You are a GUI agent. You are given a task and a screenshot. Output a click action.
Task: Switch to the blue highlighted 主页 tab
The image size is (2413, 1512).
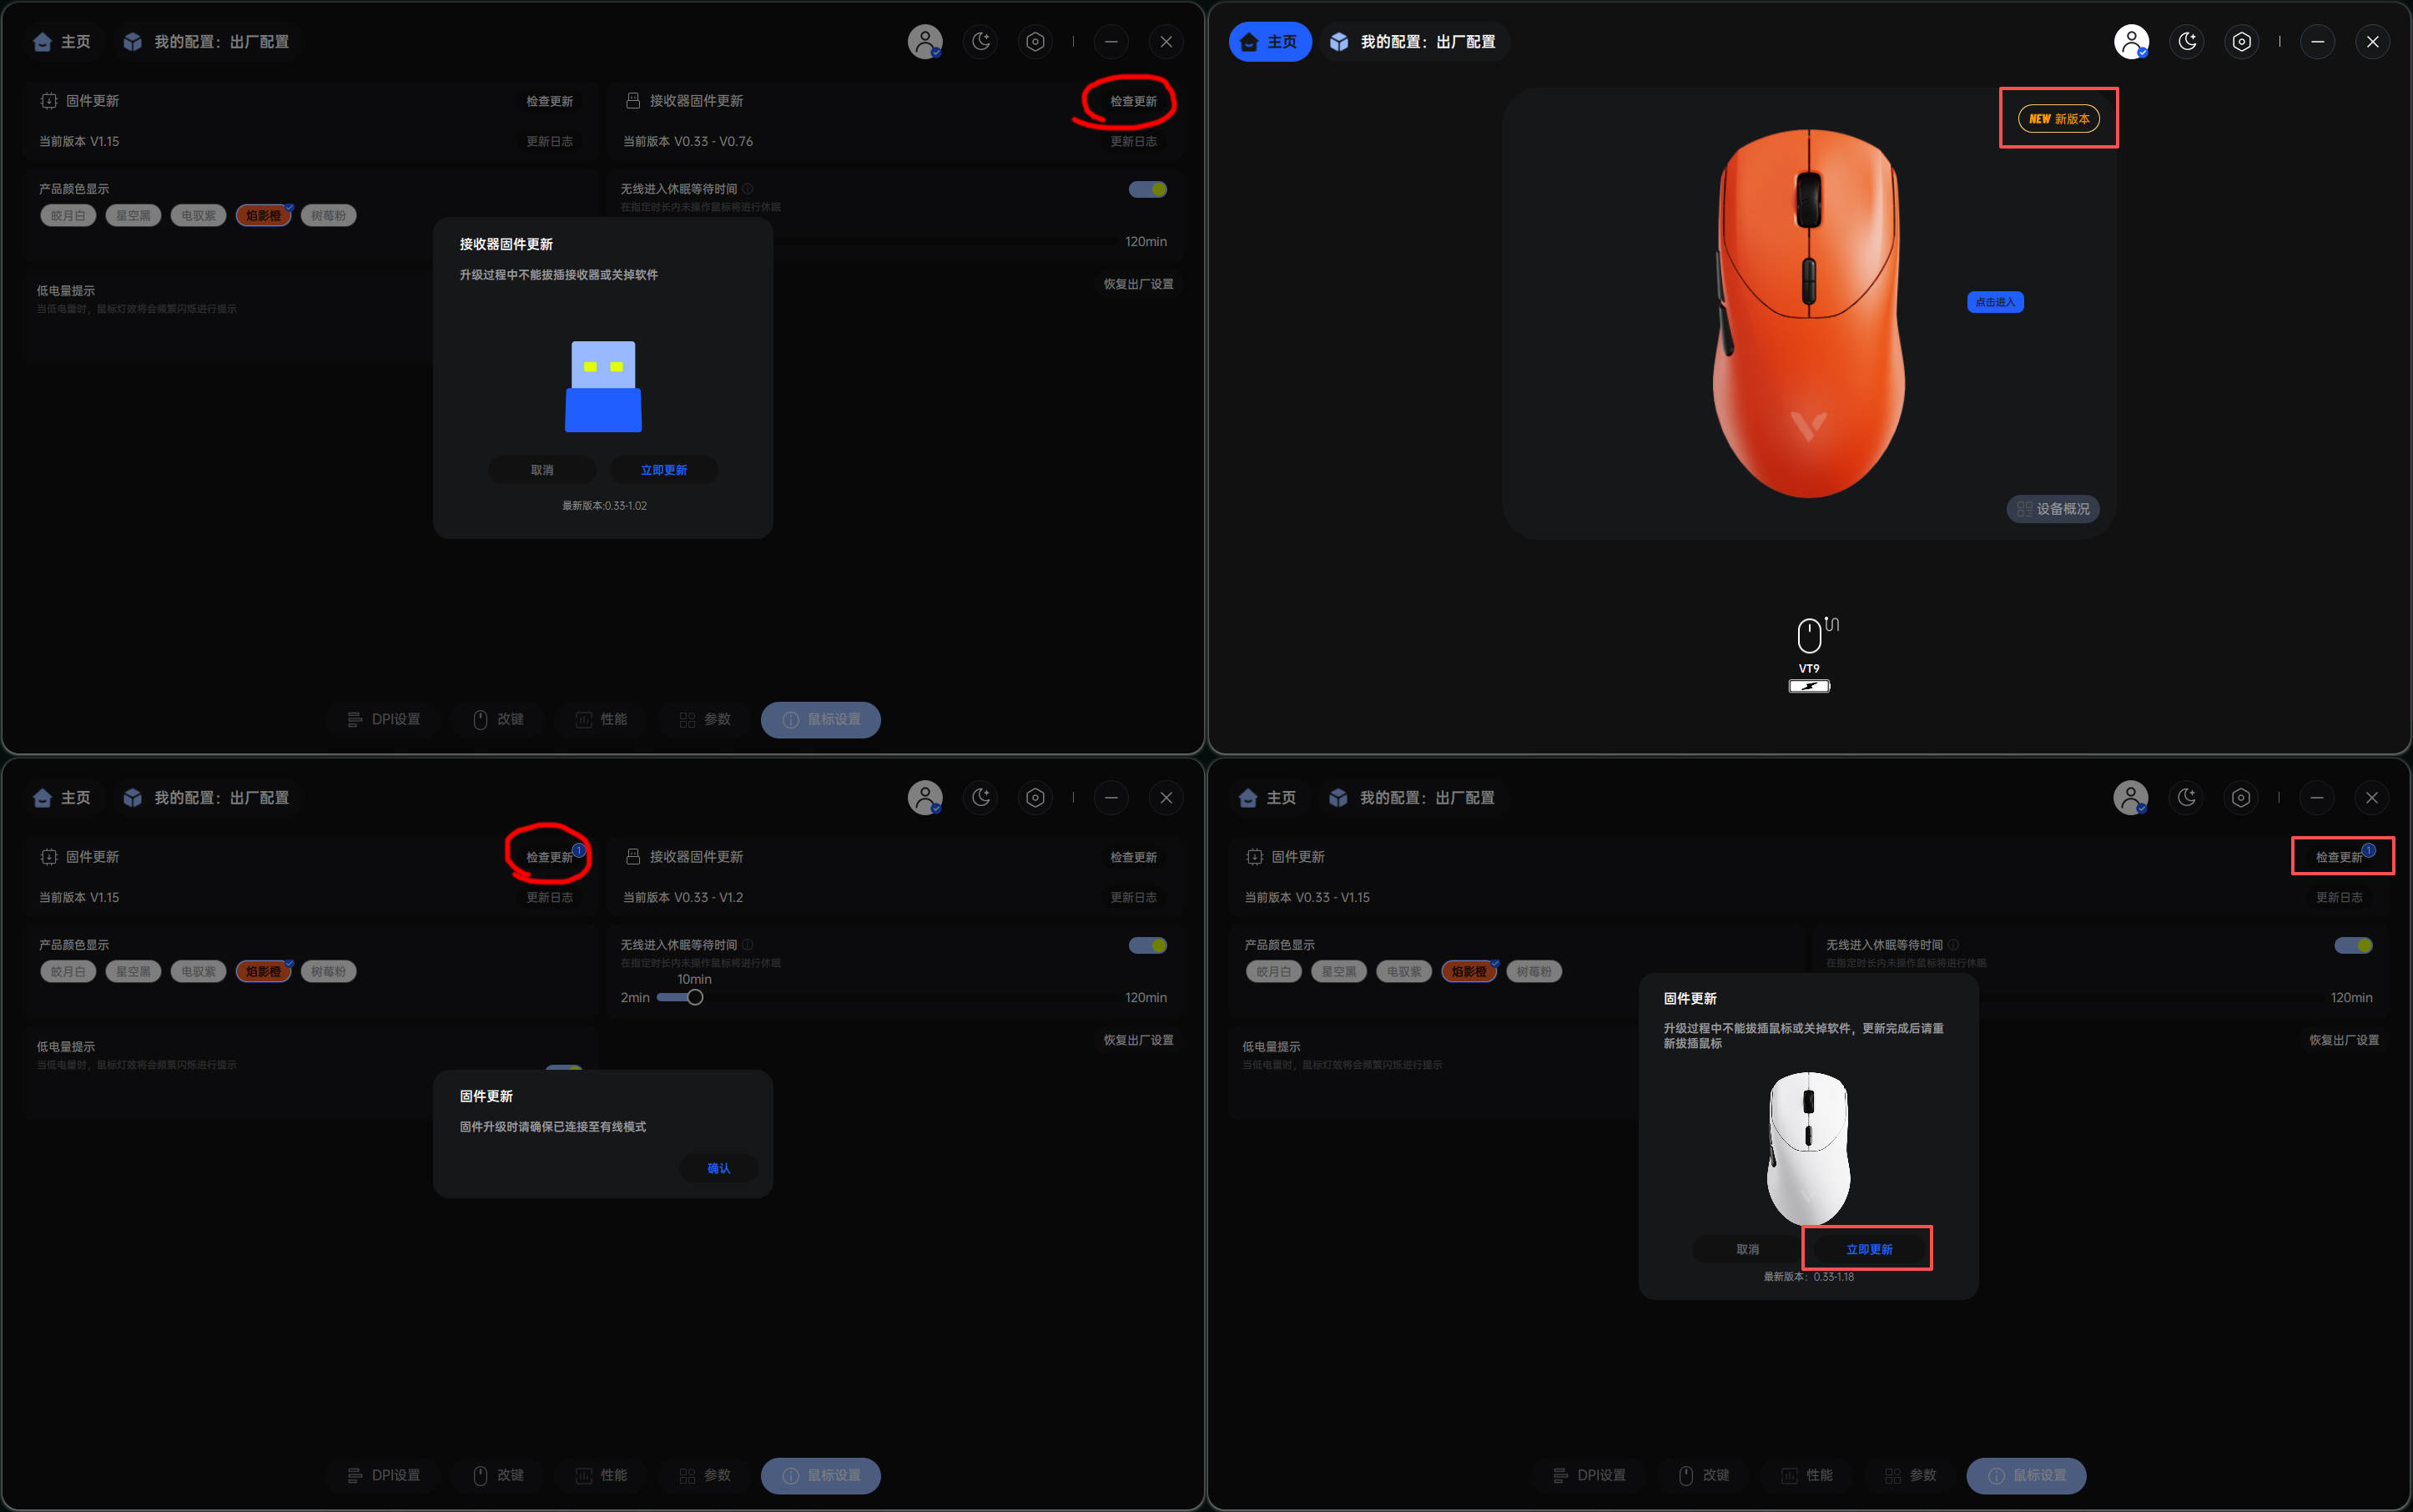coord(1269,42)
